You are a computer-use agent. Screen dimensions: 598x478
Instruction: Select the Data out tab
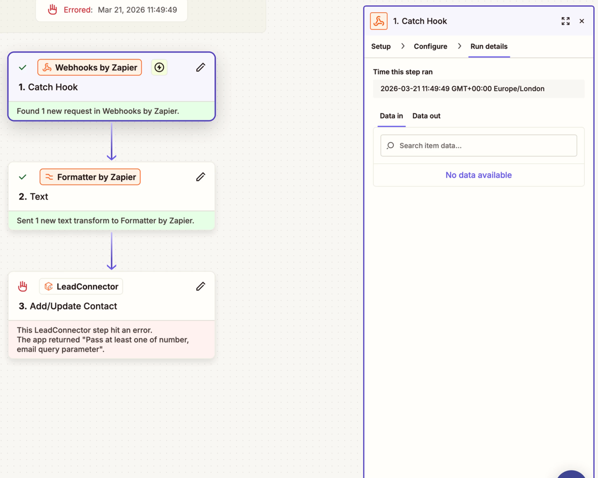point(426,116)
